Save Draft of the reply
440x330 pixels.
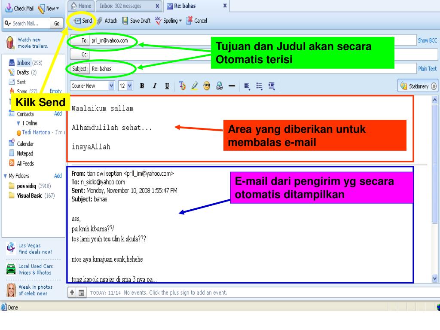137,21
